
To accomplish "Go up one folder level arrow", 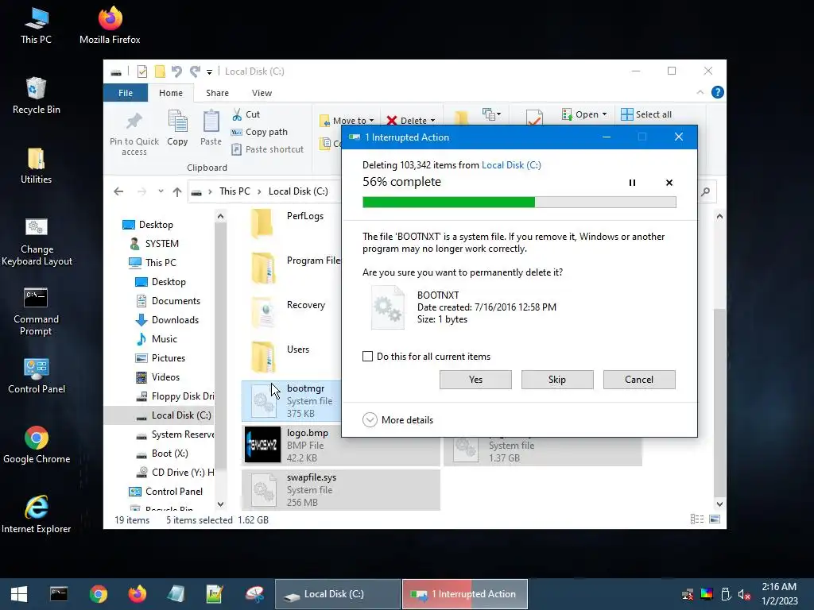I will [177, 192].
